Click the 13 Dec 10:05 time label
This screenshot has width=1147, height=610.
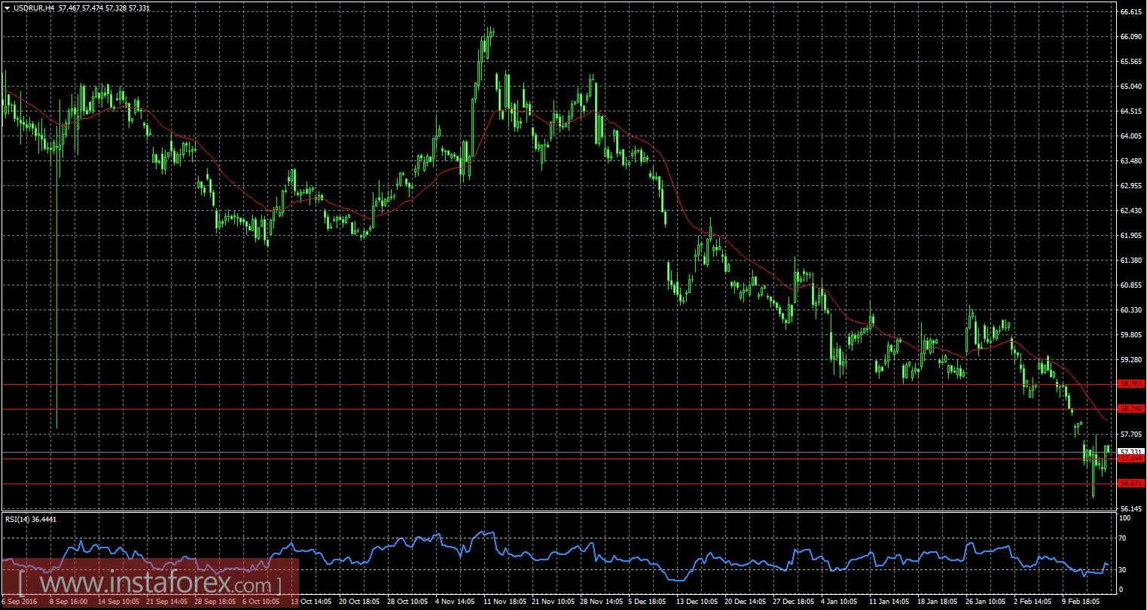(x=697, y=602)
